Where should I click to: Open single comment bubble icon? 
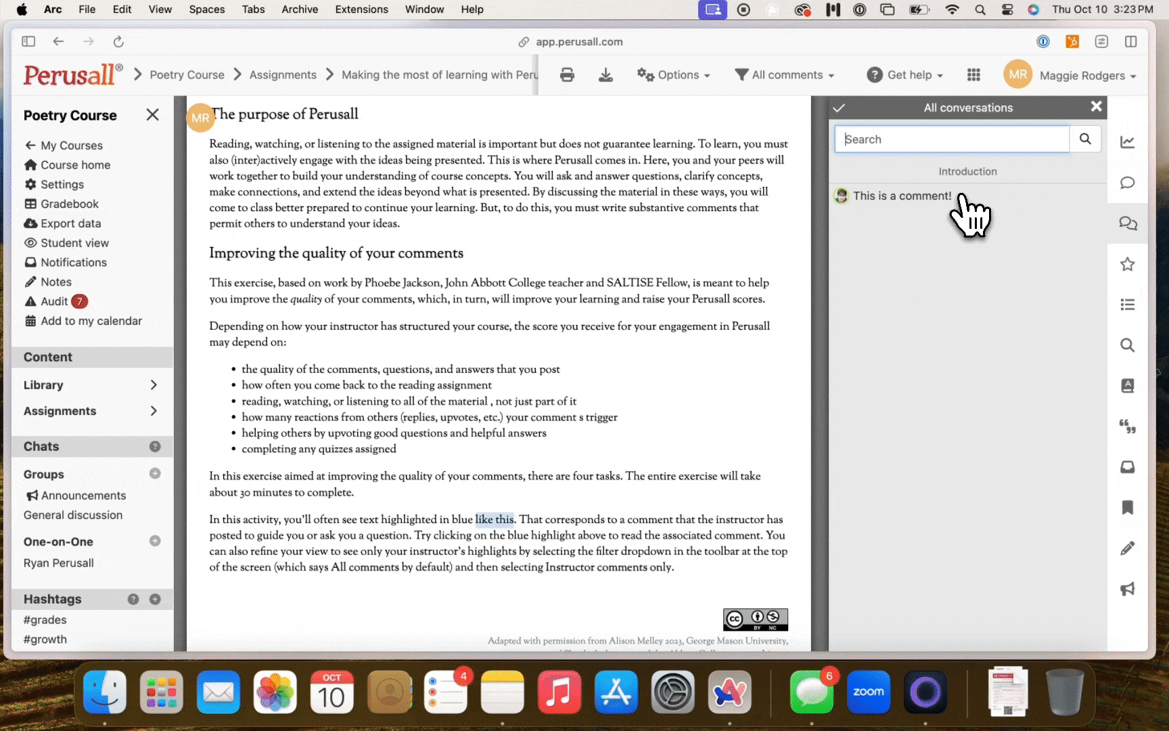coord(1127,183)
